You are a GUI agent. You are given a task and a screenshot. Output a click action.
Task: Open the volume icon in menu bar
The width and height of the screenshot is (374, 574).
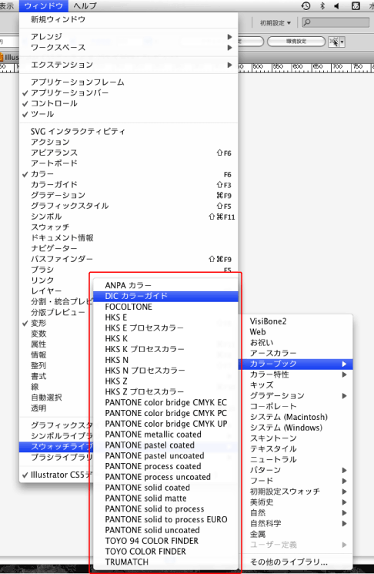[337, 6]
